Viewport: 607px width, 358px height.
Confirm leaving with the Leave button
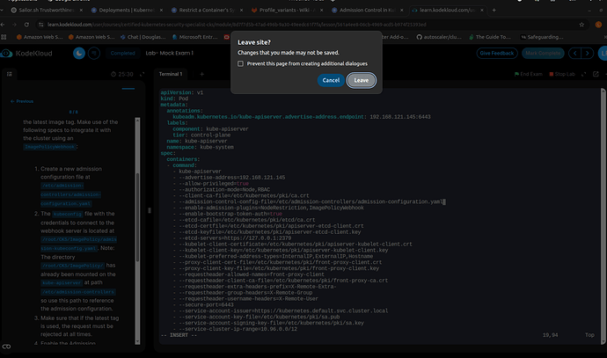click(x=361, y=80)
